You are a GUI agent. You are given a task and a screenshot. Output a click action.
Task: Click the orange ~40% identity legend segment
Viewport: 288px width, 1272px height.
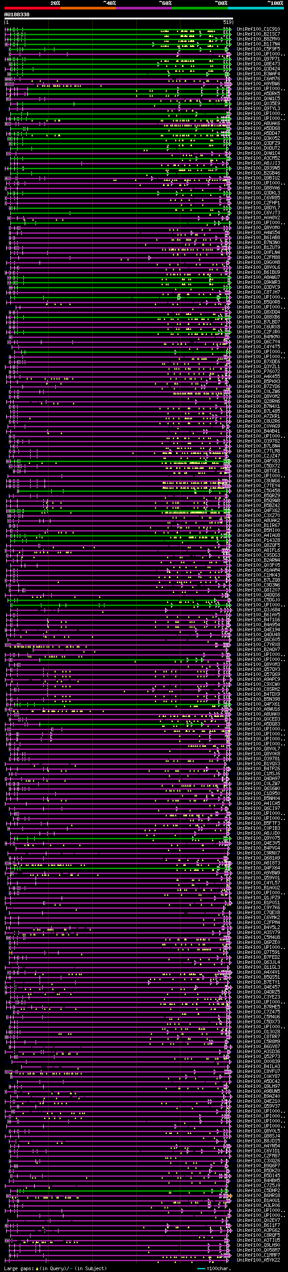(x=88, y=8)
